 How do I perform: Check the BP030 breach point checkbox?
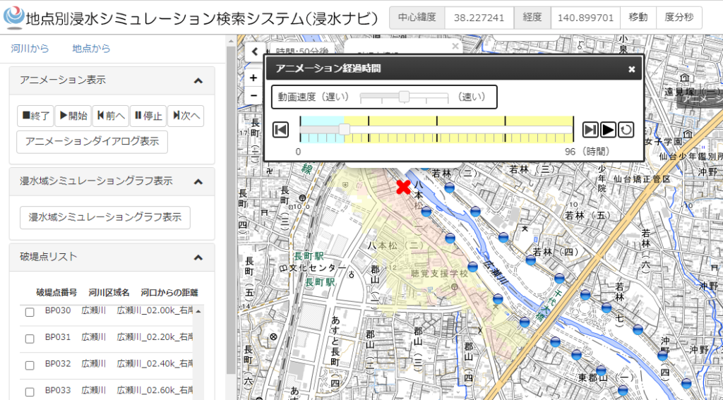pyautogui.click(x=30, y=313)
